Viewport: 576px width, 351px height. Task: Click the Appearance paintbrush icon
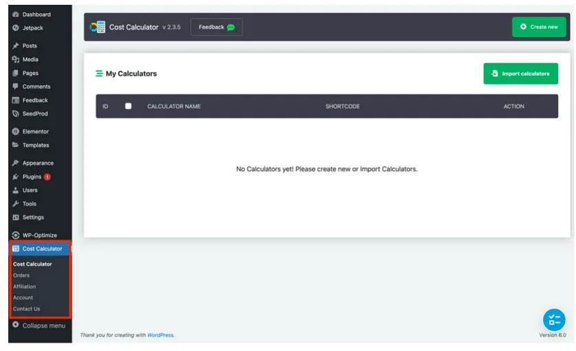coord(15,163)
